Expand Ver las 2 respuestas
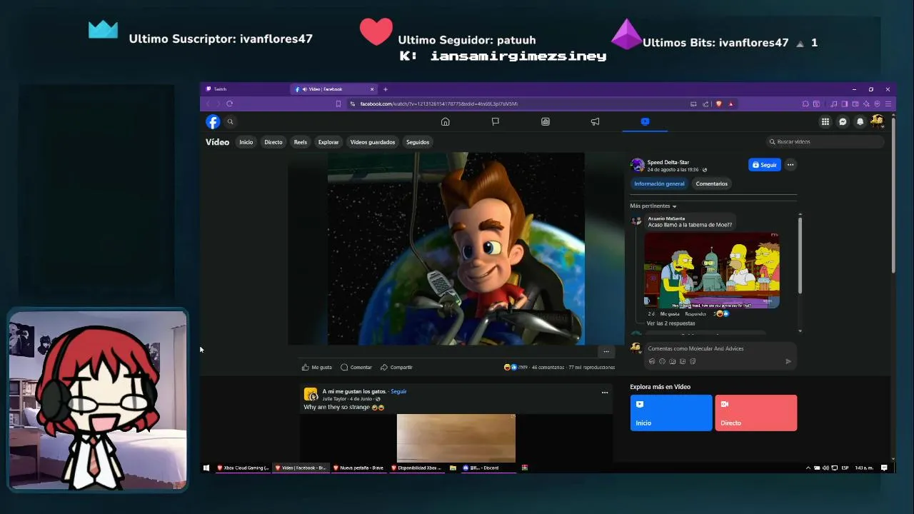 [x=671, y=323]
